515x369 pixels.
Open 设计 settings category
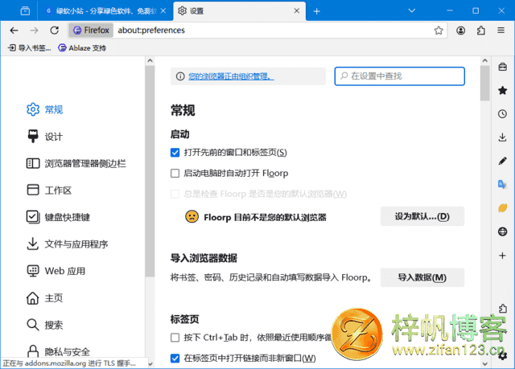45,137
